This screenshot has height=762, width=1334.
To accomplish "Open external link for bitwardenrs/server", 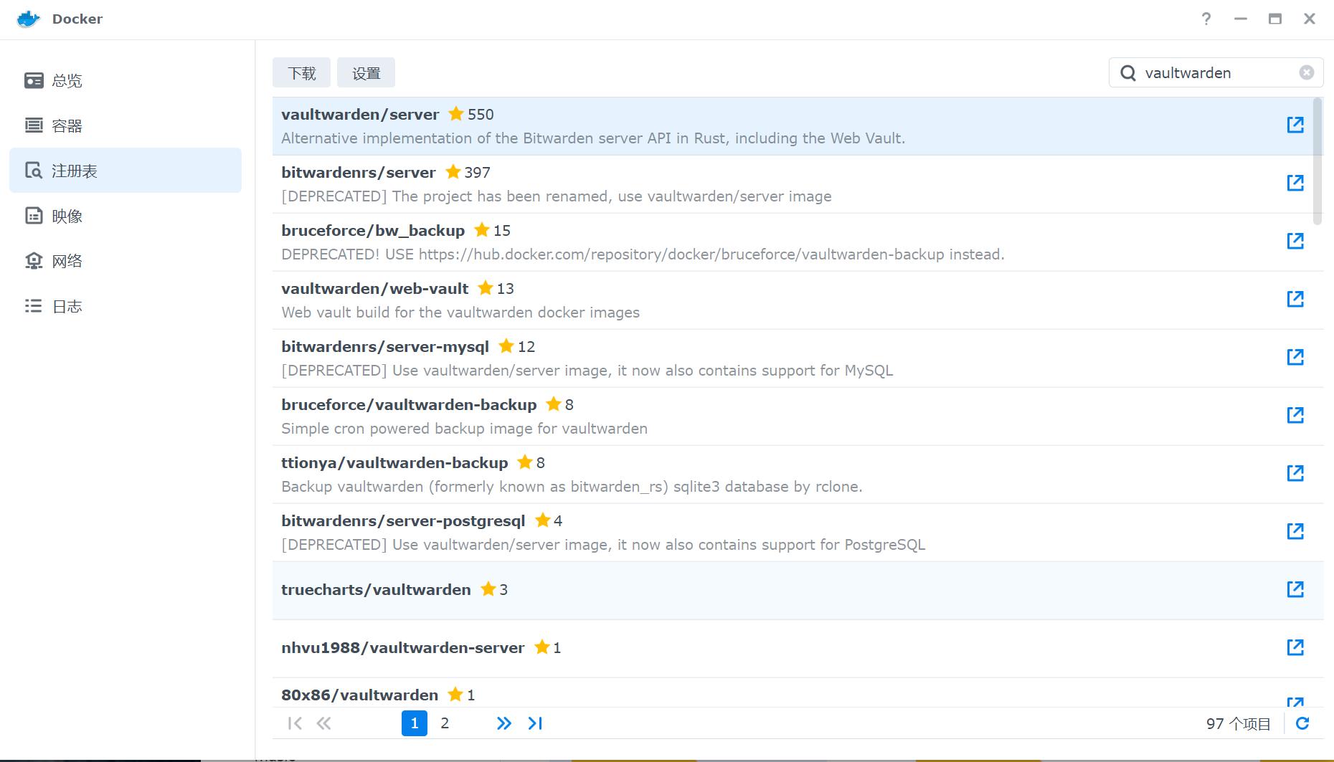I will pos(1295,183).
